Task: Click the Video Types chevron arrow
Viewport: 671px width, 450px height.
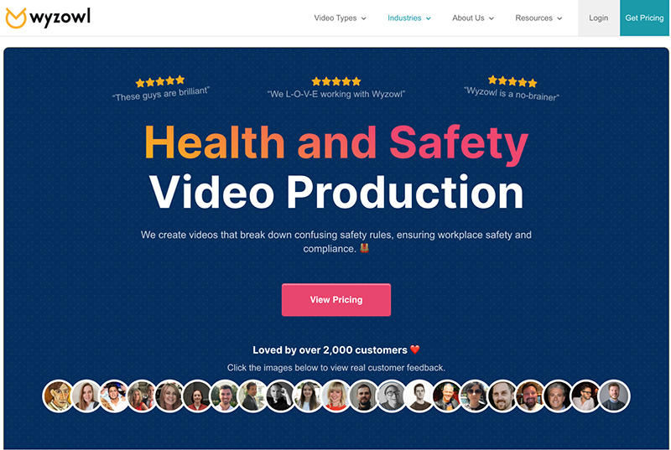Action: tap(364, 18)
